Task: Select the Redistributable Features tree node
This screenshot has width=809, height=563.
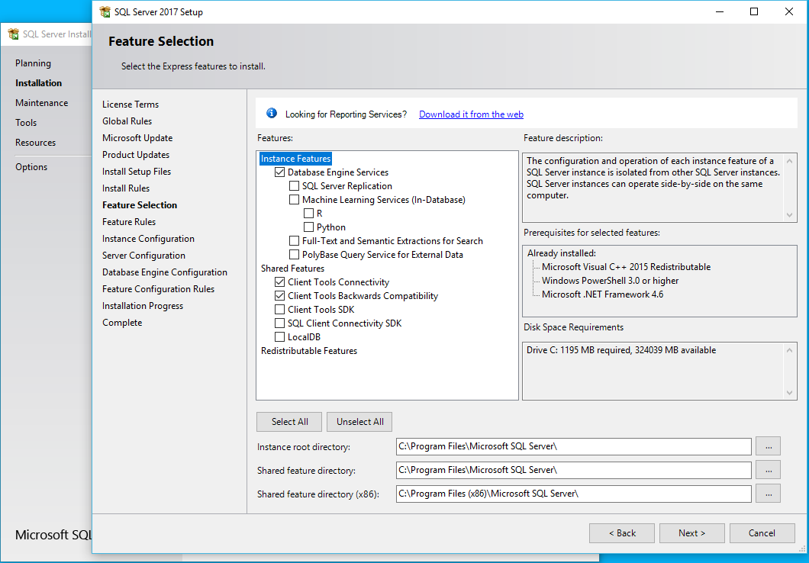Action: point(309,351)
